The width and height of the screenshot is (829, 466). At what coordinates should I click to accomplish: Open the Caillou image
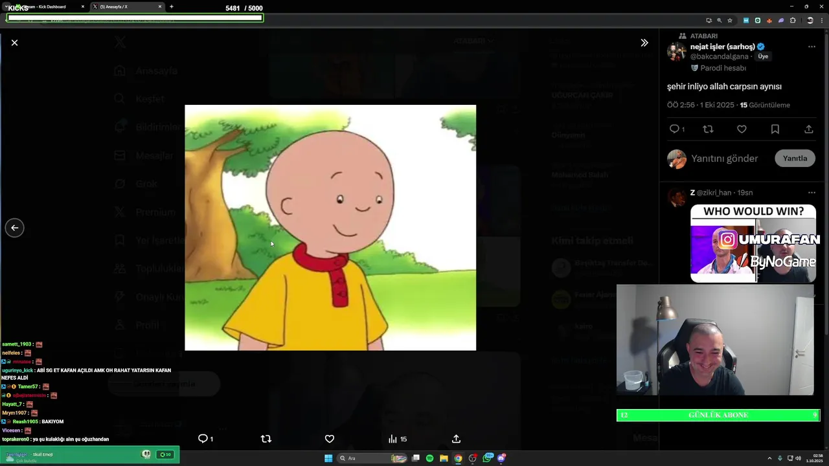coord(330,228)
